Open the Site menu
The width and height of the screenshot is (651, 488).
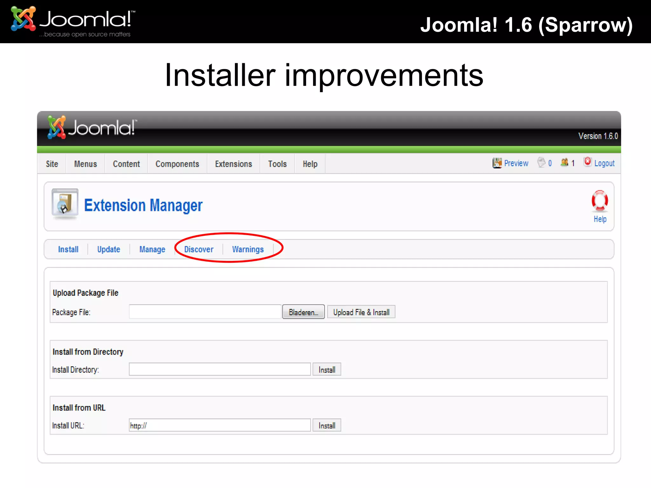[52, 164]
